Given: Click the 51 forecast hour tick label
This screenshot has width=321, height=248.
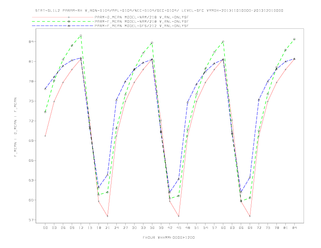Looking at the screenshot, I should [197, 228].
